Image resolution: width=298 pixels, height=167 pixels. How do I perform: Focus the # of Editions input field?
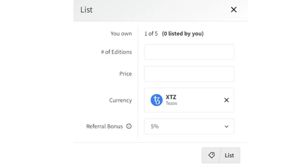pyautogui.click(x=189, y=52)
